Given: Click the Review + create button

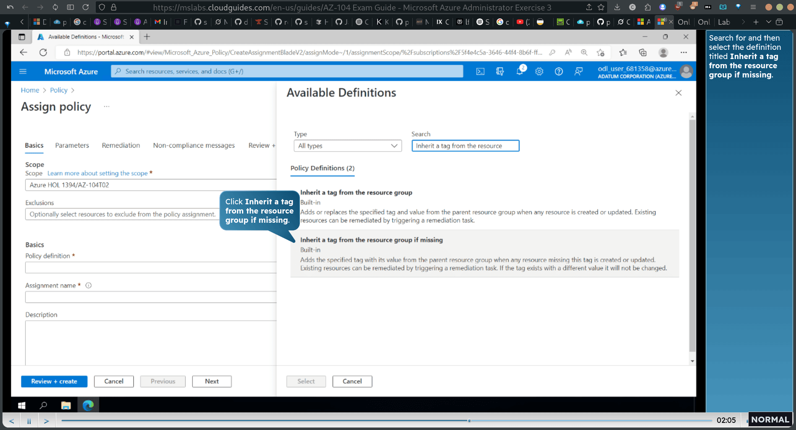Looking at the screenshot, I should (x=54, y=381).
